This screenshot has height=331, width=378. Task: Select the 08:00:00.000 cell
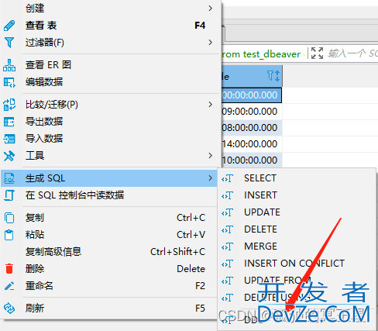[x=252, y=128]
